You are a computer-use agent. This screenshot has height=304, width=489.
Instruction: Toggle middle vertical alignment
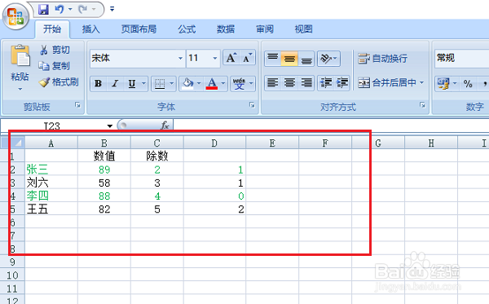[x=289, y=59]
